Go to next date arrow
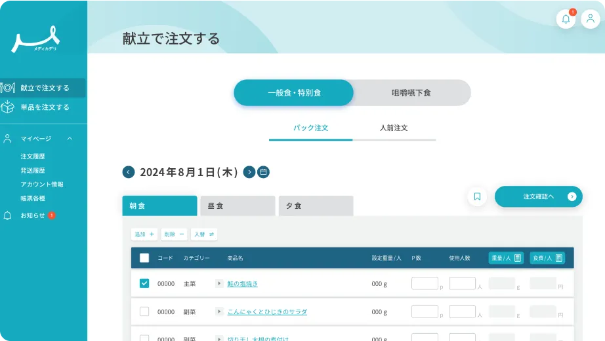 tap(249, 172)
